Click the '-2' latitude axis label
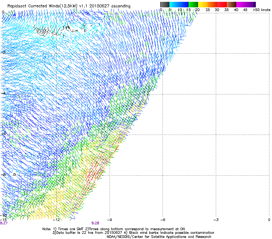Image resolution: width=272 pixels, height=239 pixels. [3, 52]
